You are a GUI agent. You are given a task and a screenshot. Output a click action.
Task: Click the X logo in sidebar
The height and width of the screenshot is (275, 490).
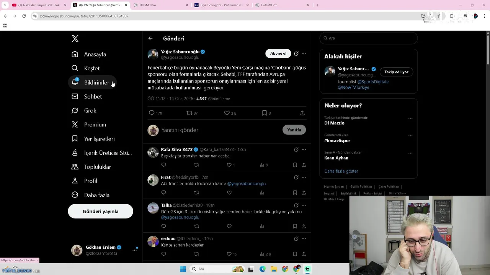pos(75,39)
